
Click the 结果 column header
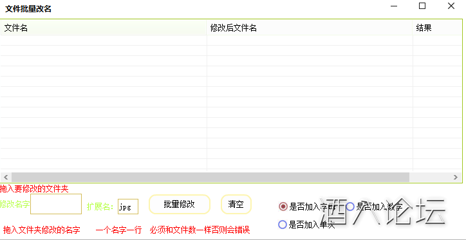point(437,28)
